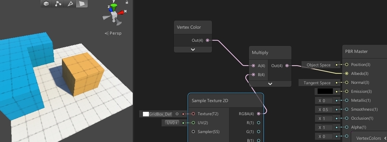Click Multiply node B(4) input port
This screenshot has width=387, height=142.
253,74
